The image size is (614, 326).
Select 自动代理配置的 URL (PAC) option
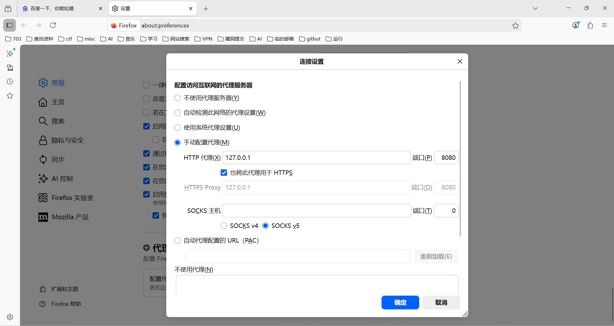pyautogui.click(x=177, y=241)
